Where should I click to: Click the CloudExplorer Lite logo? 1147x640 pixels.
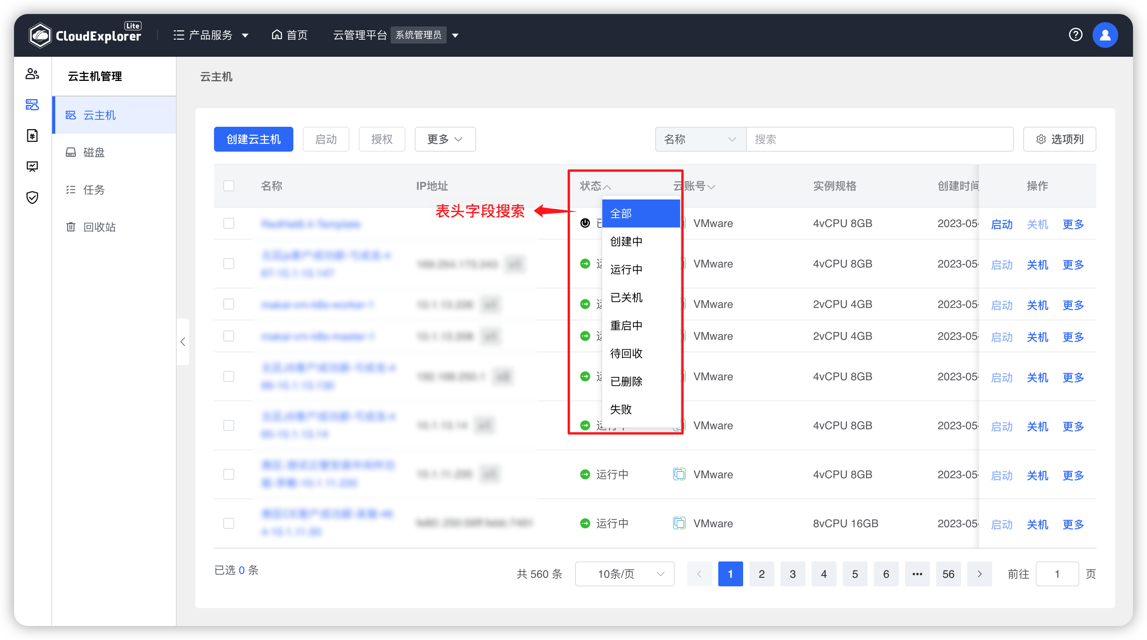[x=85, y=35]
